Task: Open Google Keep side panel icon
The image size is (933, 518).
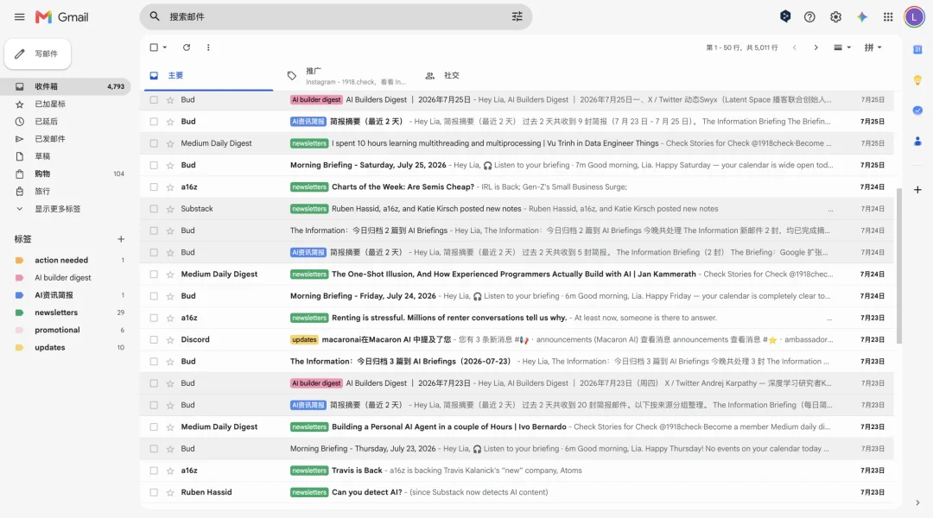Action: point(917,80)
